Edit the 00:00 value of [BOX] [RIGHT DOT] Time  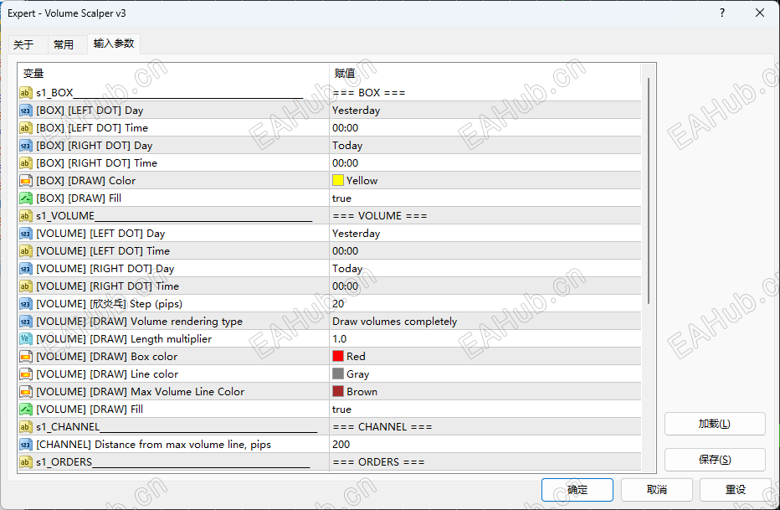tap(485, 163)
